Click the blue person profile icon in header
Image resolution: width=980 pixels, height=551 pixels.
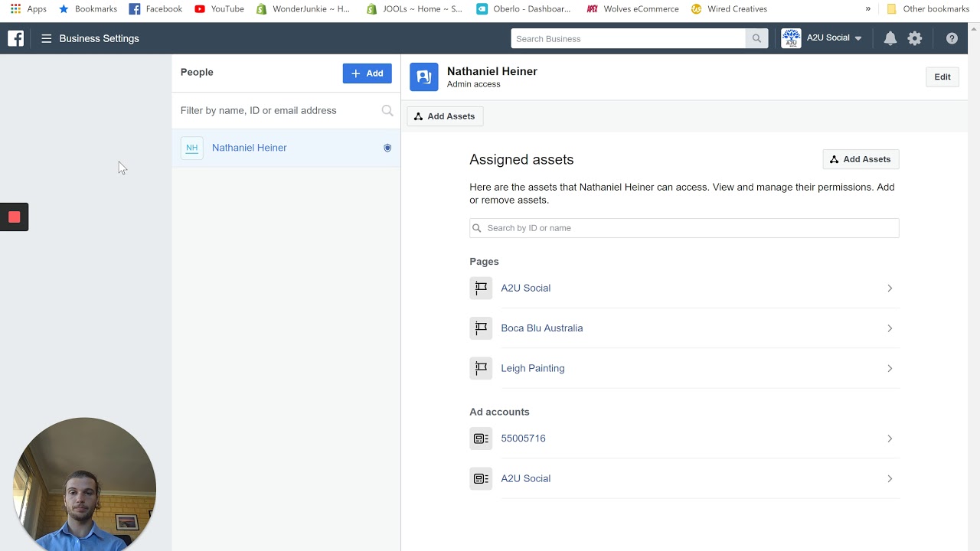point(424,77)
